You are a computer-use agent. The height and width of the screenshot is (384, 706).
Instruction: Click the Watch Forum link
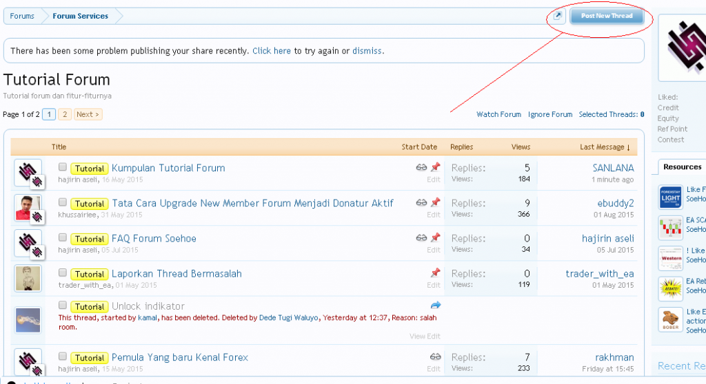coord(498,115)
